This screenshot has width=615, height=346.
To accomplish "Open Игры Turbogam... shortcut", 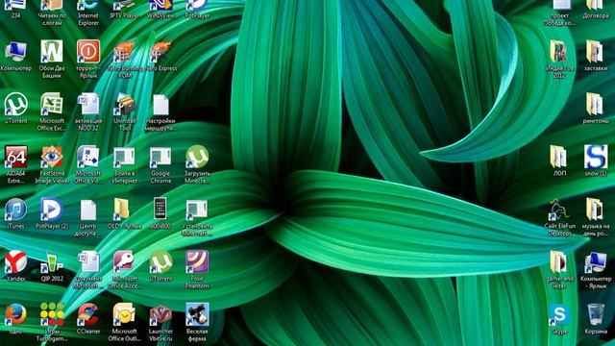I will coord(52,322).
